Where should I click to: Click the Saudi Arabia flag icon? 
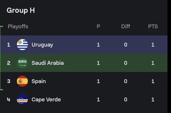22,63
